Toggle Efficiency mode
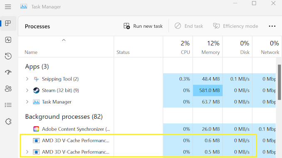 235,26
